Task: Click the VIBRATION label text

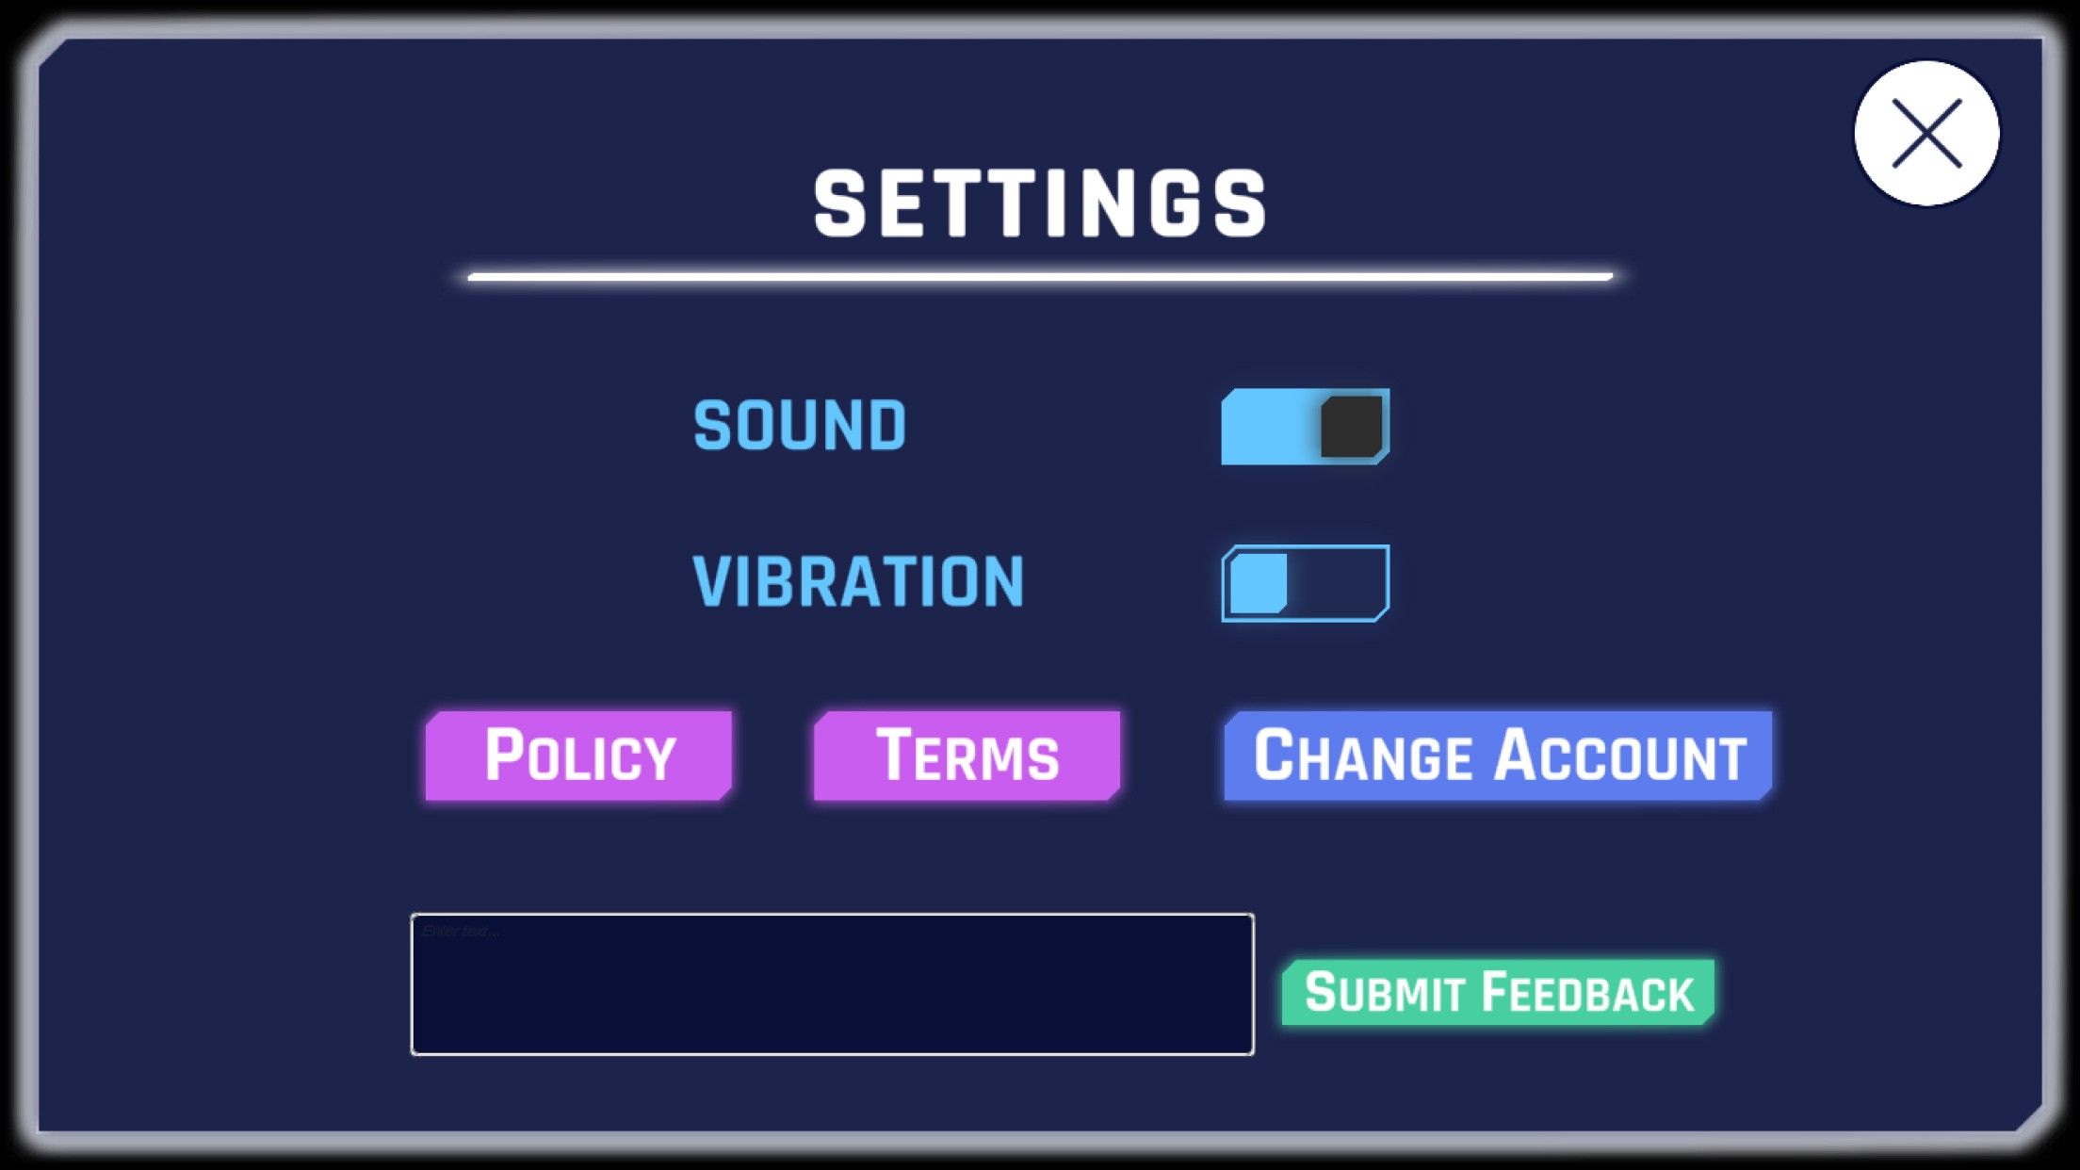Action: pyautogui.click(x=858, y=582)
